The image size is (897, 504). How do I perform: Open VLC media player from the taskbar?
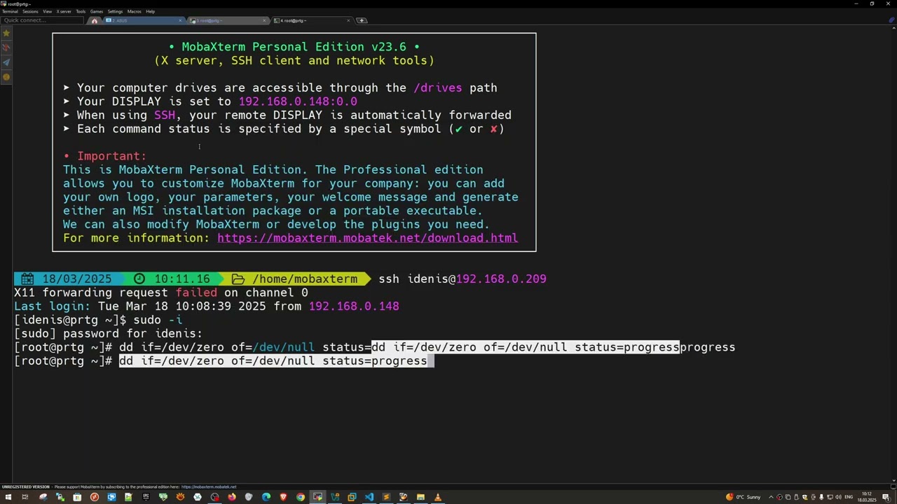438,497
